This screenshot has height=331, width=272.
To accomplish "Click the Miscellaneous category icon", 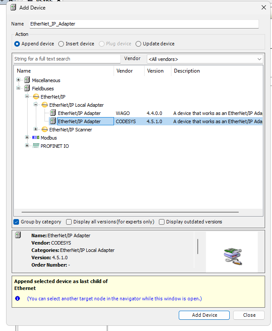I will [x=27, y=80].
